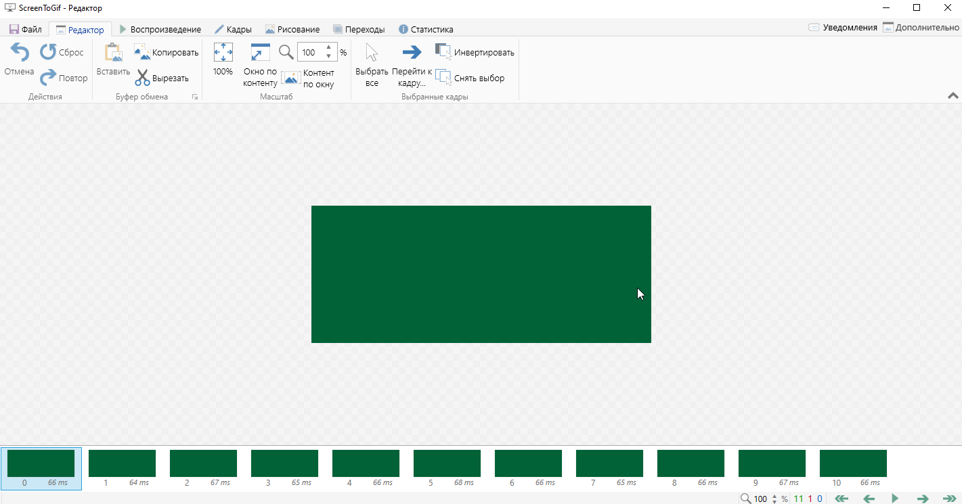Click the Сброс reset icon

(x=48, y=52)
